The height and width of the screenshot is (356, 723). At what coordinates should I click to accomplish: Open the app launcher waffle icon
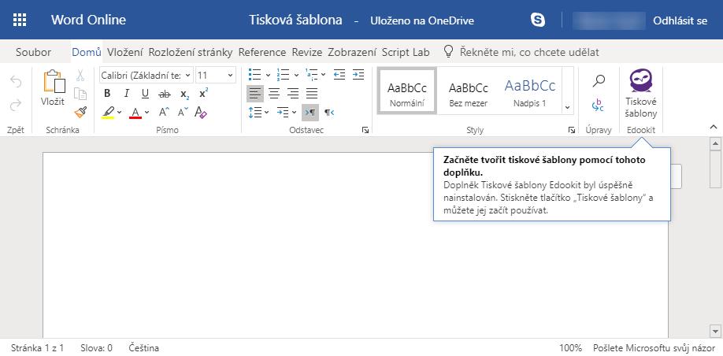pos(20,20)
